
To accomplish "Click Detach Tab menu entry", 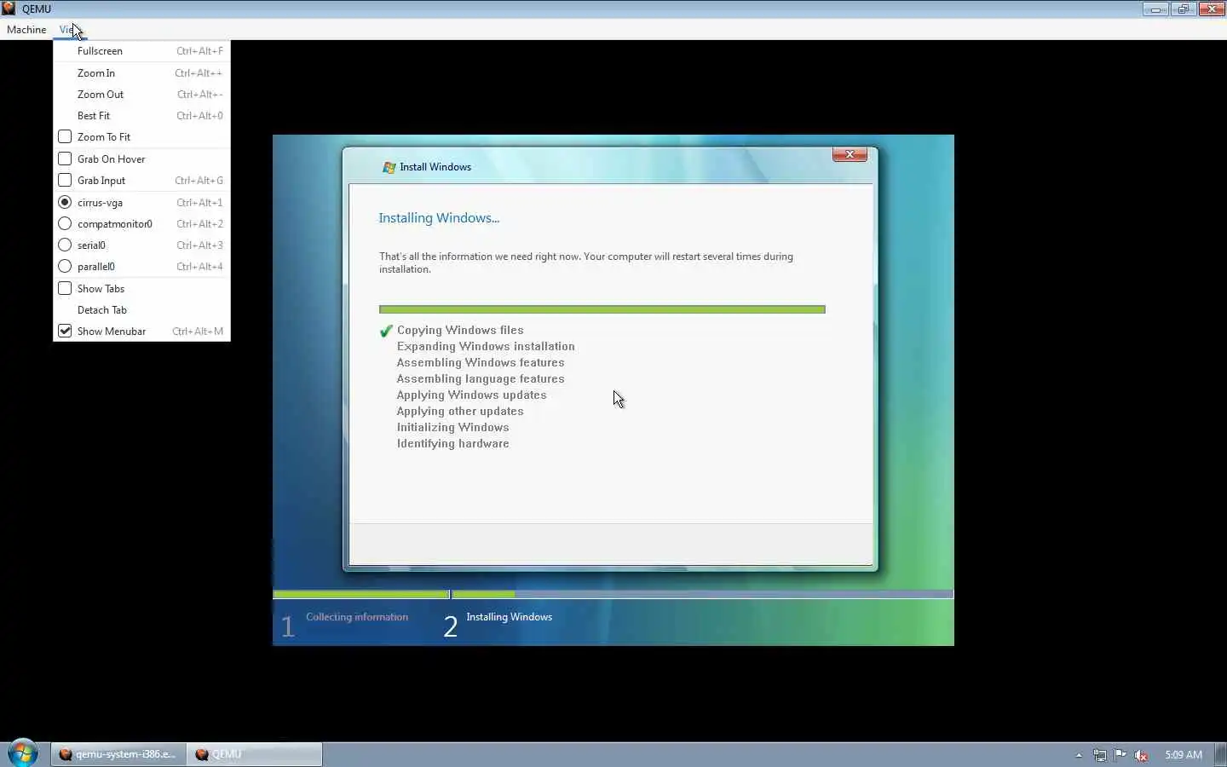I will coord(141,310).
